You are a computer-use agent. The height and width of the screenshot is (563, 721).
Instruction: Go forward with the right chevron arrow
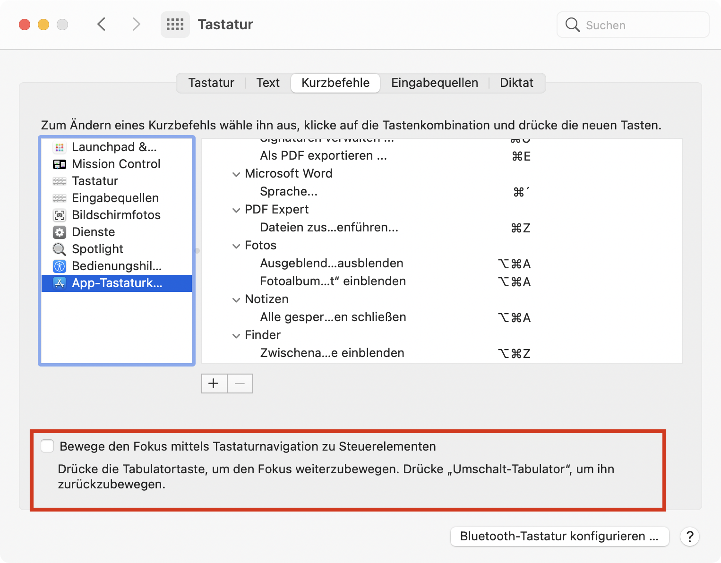136,24
